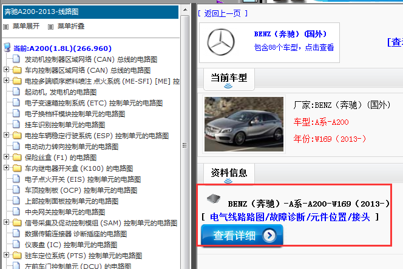Click document icon for 上部控制面板控制单元
This screenshot has width=403, height=269.
(x=16, y=201)
